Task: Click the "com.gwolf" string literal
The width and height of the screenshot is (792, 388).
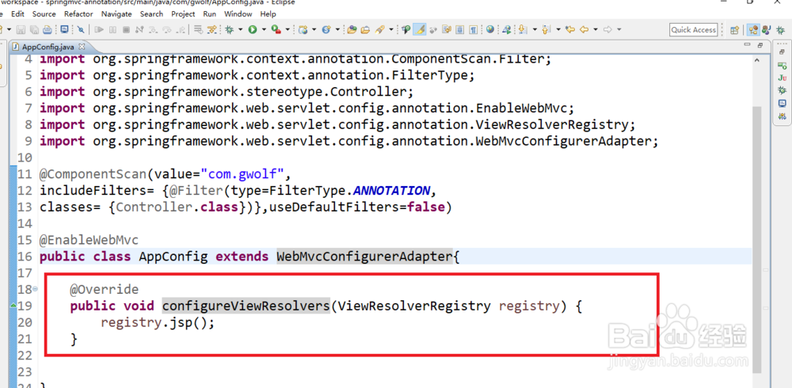Action: pyautogui.click(x=242, y=175)
